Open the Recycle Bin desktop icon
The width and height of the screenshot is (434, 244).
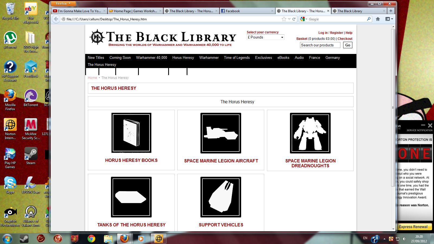(x=10, y=11)
